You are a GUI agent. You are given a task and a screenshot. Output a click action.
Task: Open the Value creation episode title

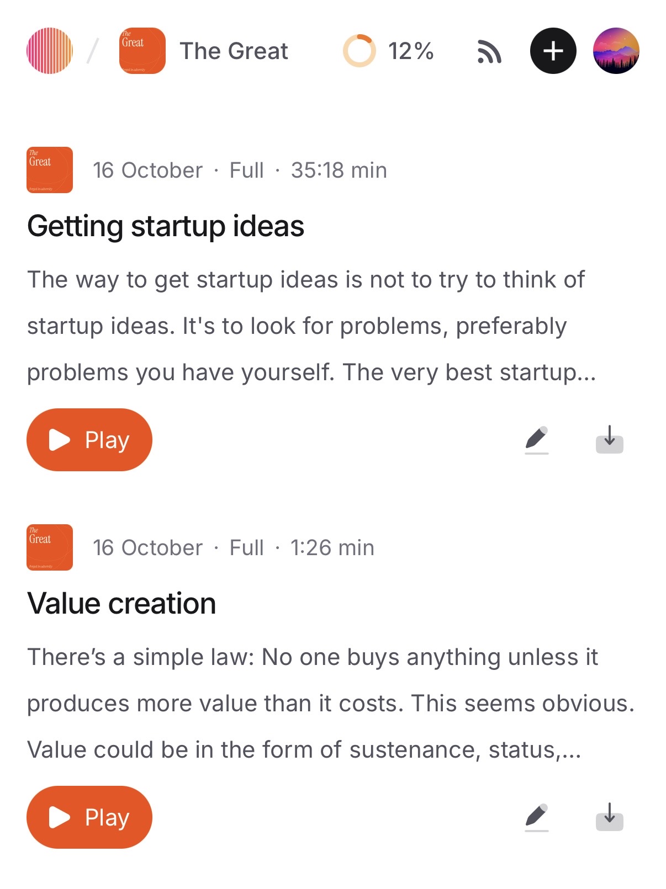click(x=121, y=604)
